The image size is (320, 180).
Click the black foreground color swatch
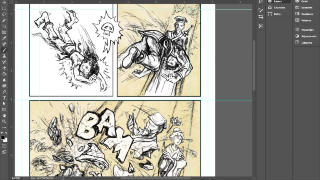[3, 137]
